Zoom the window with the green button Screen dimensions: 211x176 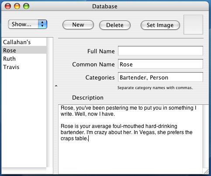tap(26, 6)
